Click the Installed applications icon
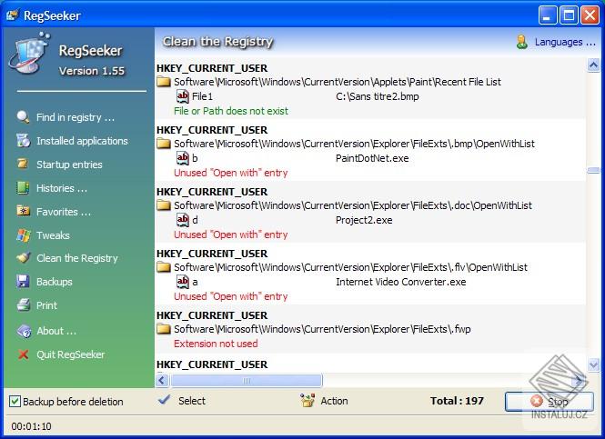Image resolution: width=605 pixels, height=439 pixels. pyautogui.click(x=23, y=141)
